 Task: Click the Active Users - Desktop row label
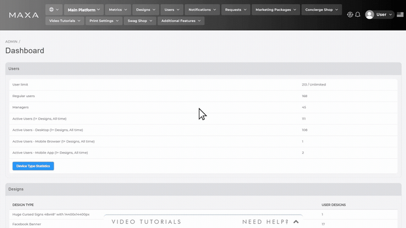coord(48,130)
